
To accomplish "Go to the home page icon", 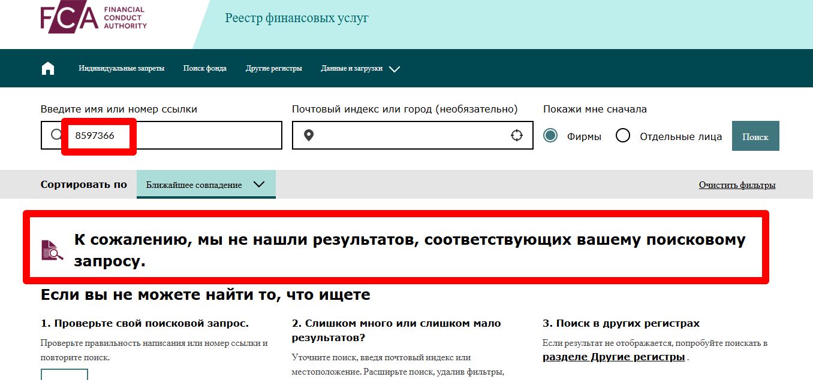I will pyautogui.click(x=48, y=68).
